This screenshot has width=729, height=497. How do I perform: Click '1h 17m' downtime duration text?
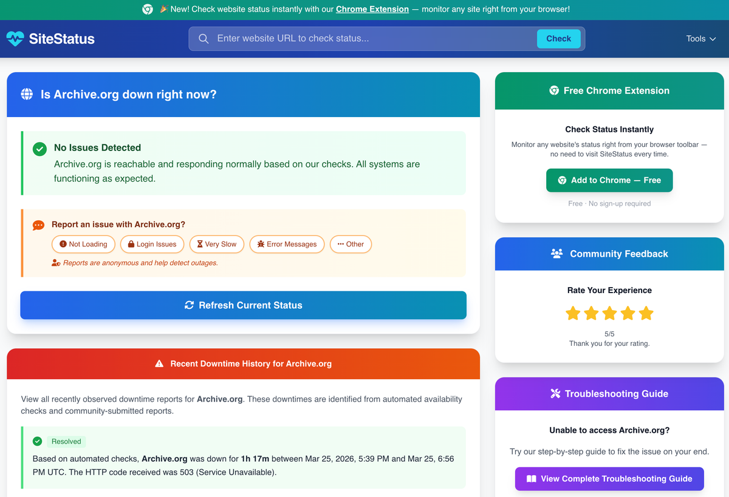point(255,459)
